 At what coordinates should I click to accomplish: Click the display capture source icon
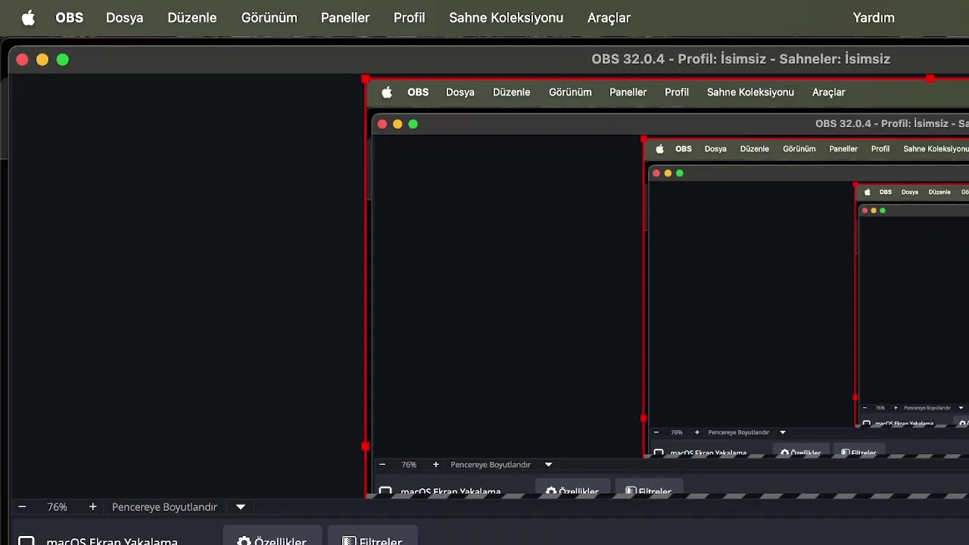coord(26,540)
